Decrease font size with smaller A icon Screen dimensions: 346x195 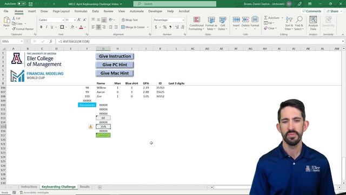click(84, 20)
